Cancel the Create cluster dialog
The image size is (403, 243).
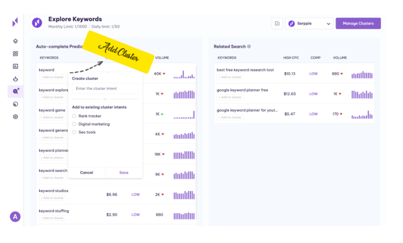pyautogui.click(x=87, y=173)
